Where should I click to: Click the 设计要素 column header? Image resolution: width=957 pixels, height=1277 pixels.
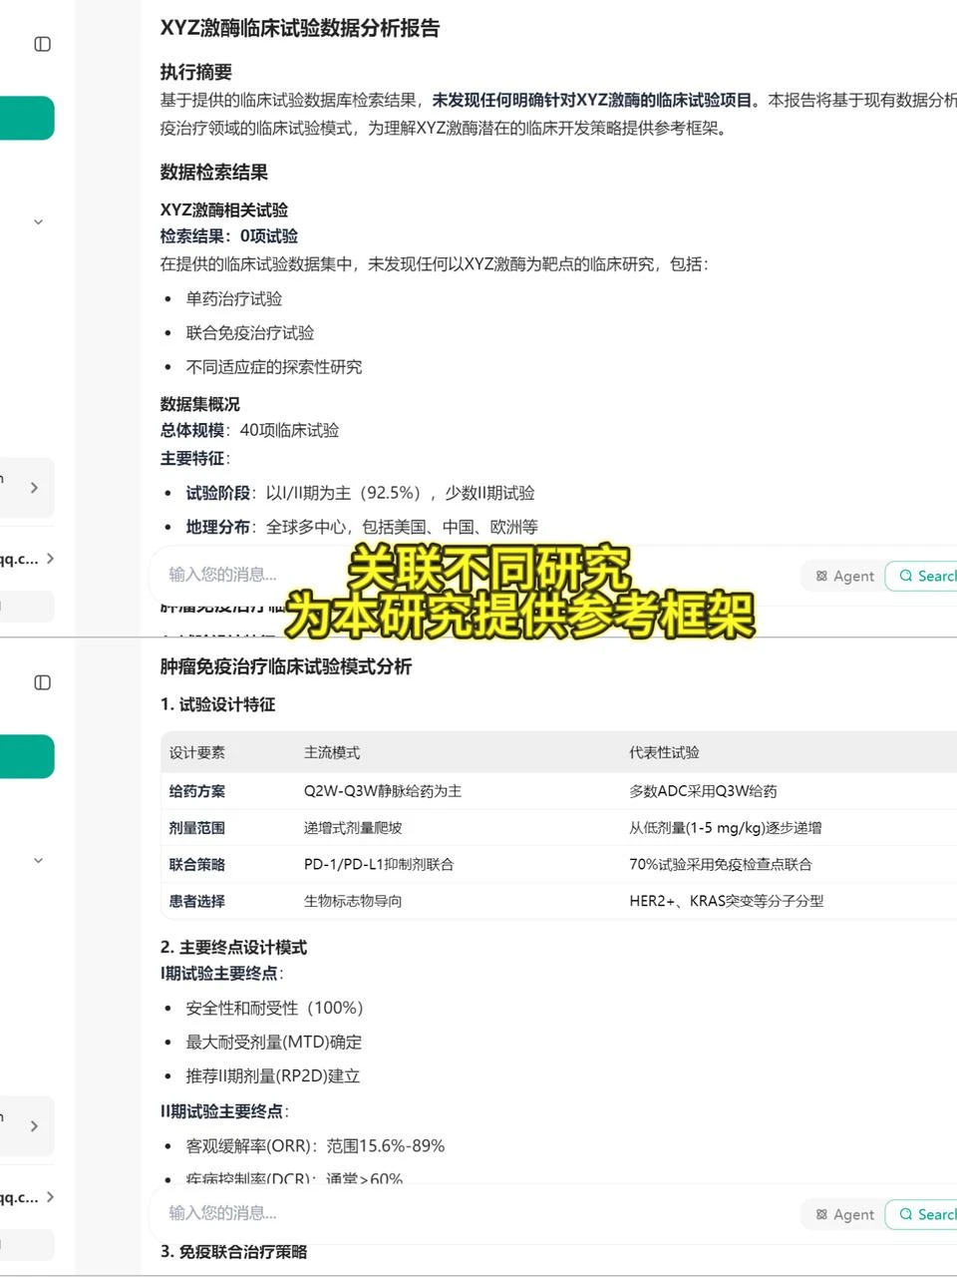point(197,753)
